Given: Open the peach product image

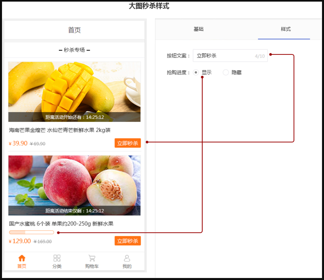Looking at the screenshot, I should pos(74,185).
